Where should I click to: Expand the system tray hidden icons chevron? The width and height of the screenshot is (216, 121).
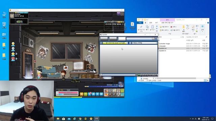click(x=190, y=119)
